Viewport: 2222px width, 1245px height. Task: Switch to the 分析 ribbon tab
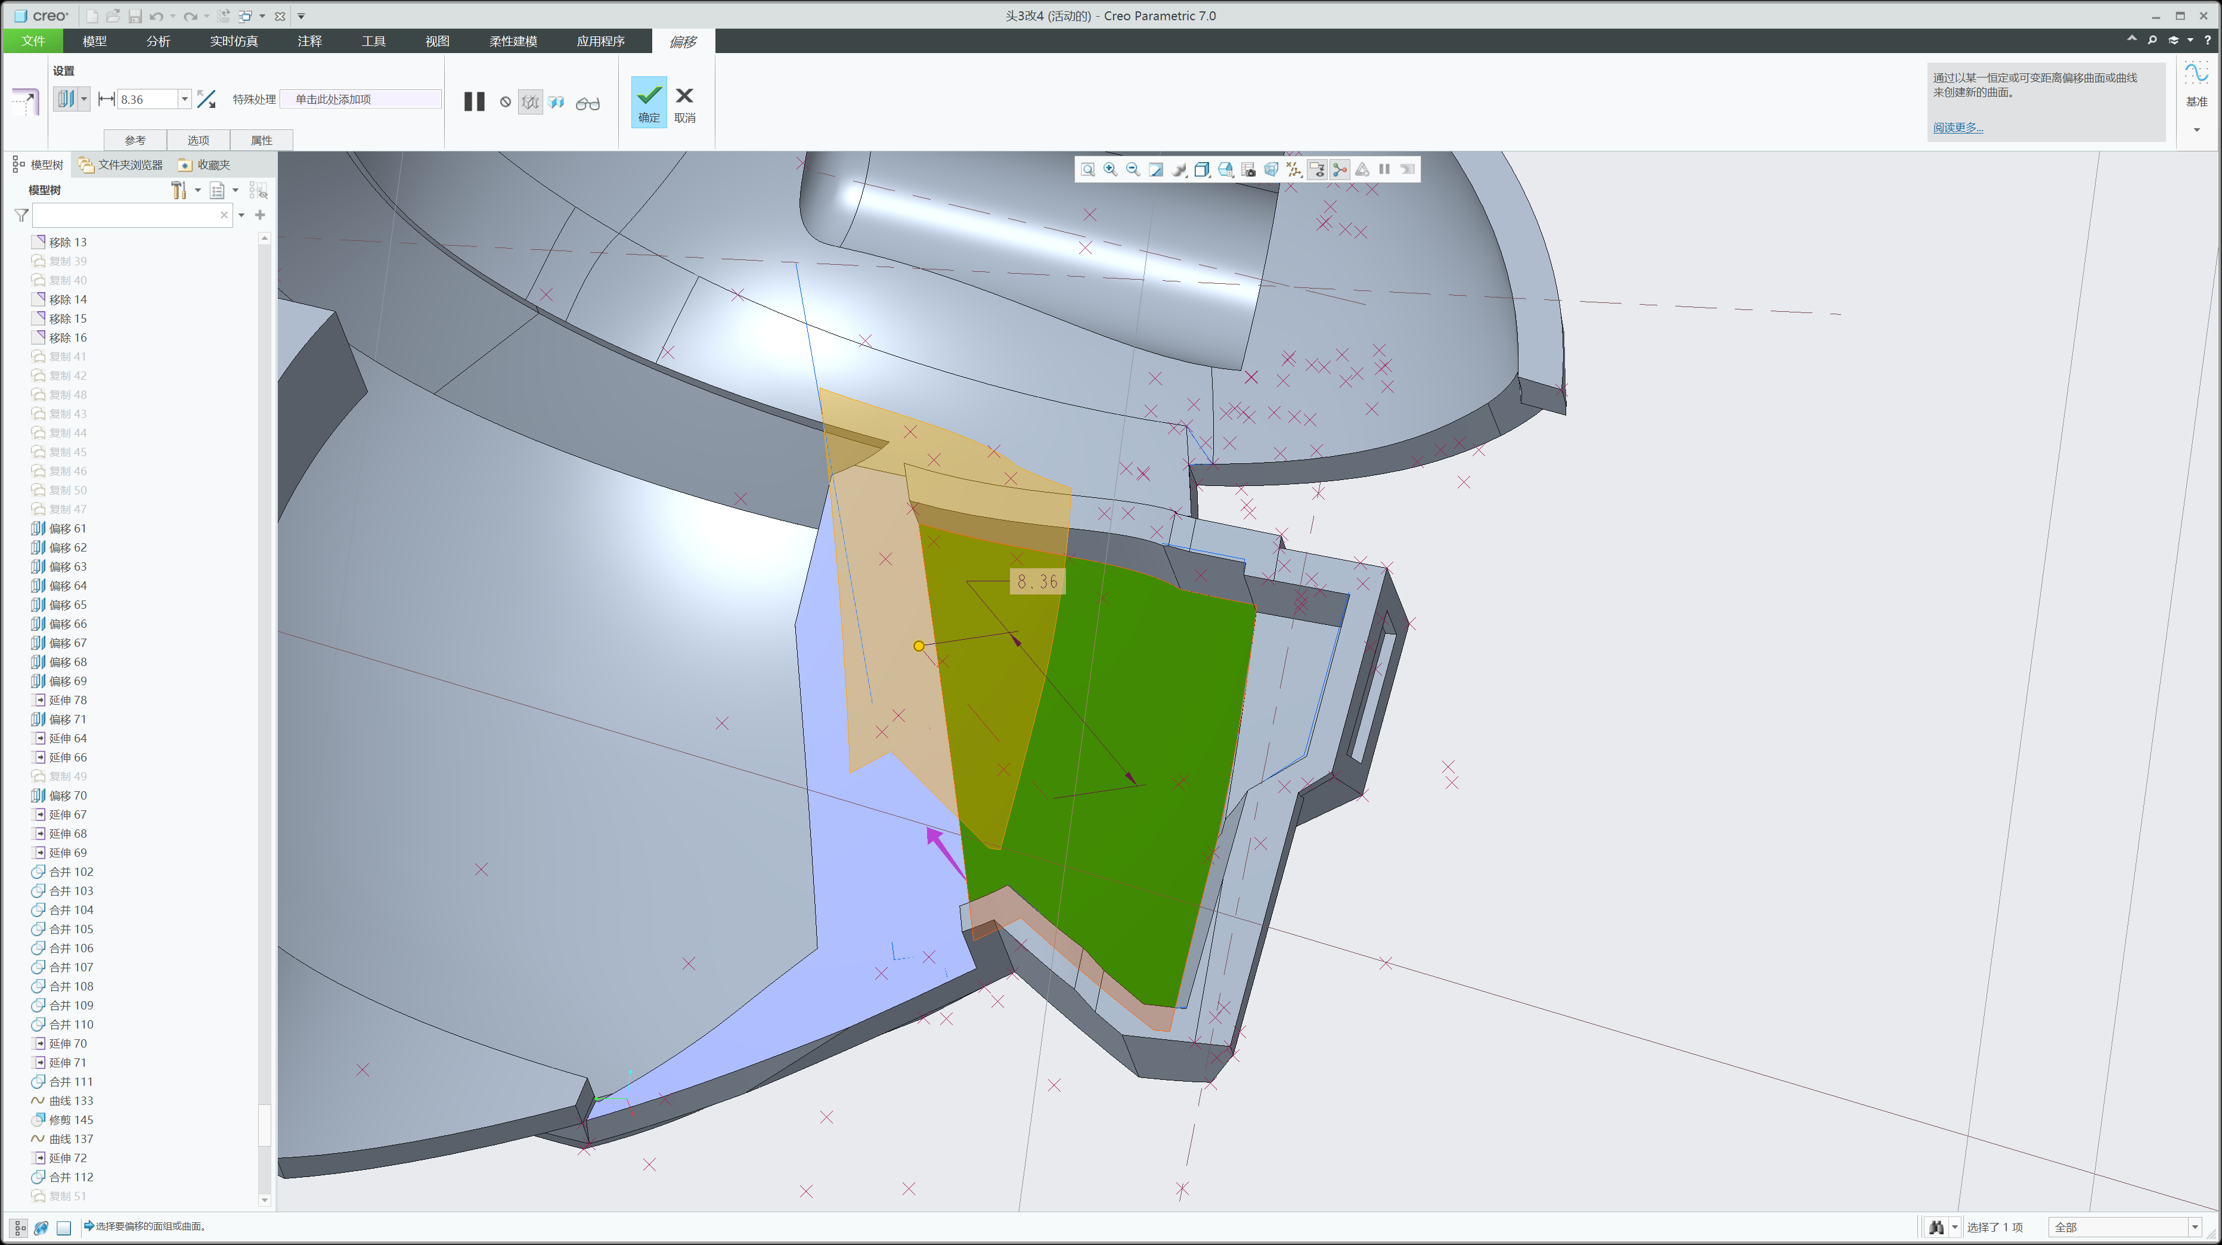158,41
